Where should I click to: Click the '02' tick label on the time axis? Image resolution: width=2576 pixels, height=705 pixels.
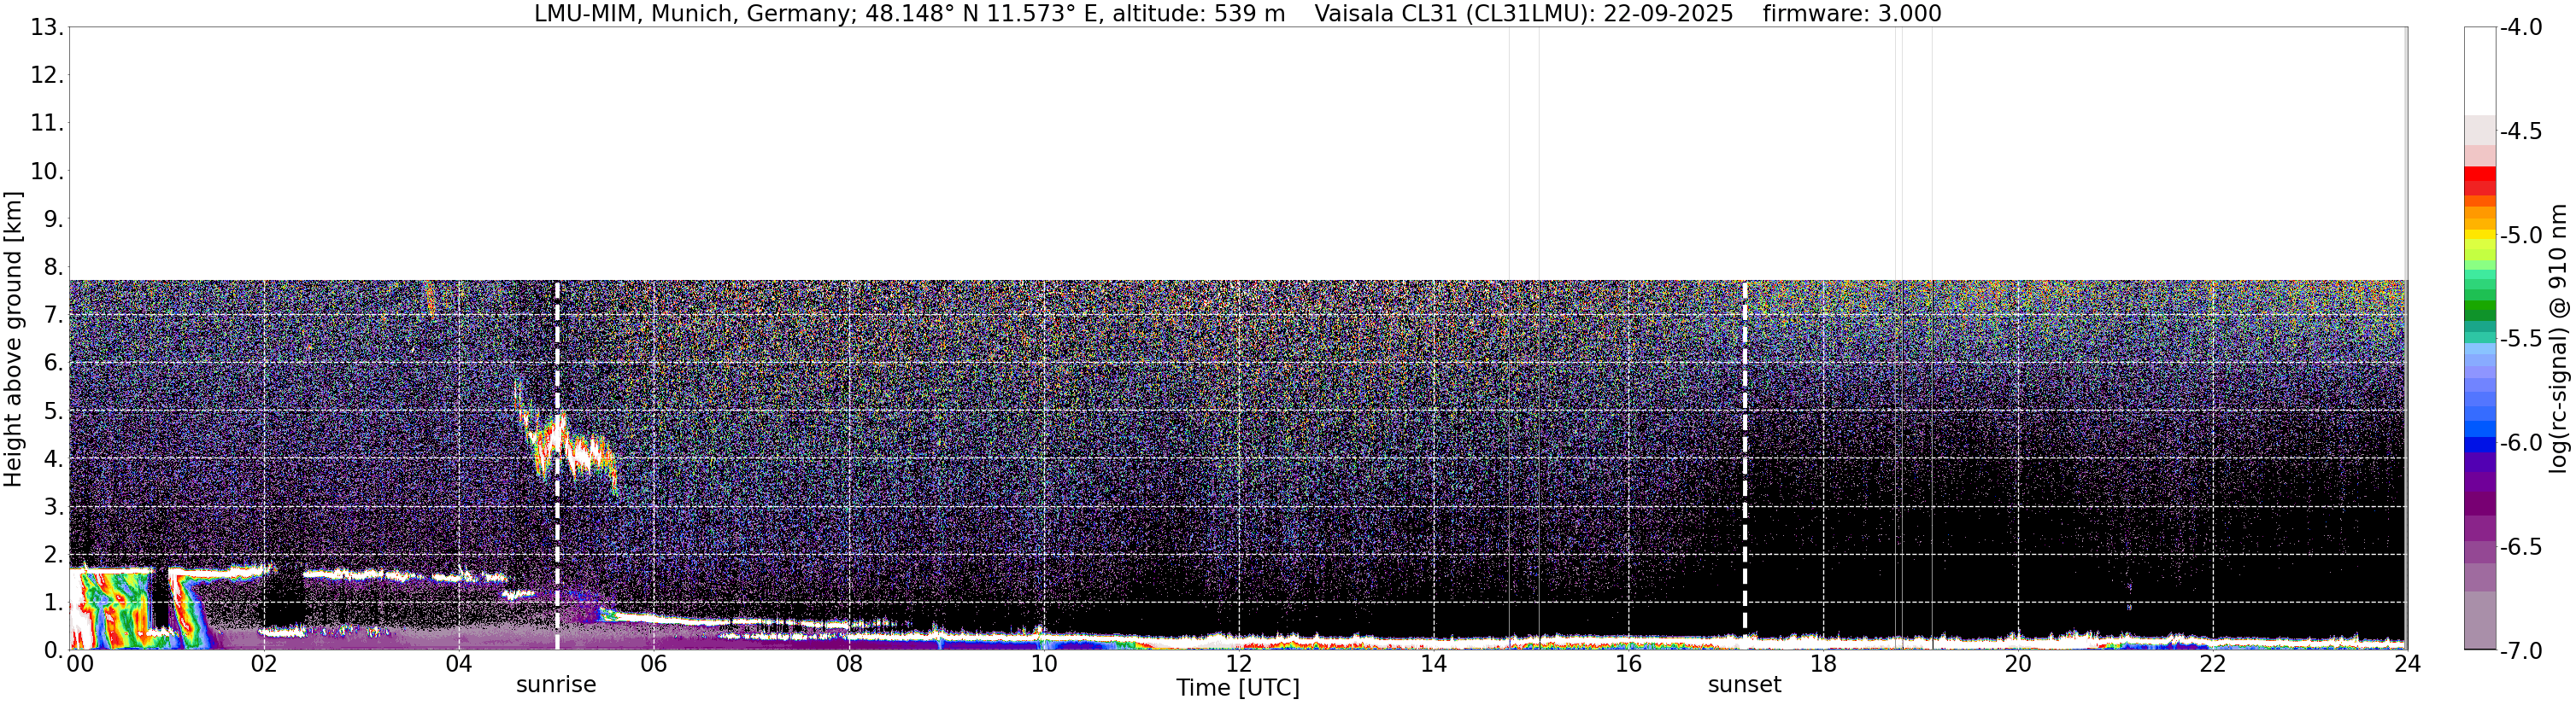point(263,664)
